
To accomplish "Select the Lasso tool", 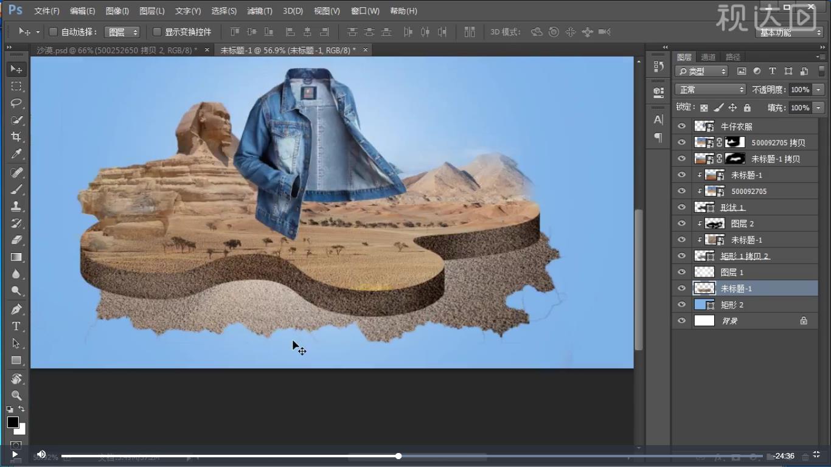I will click(x=16, y=103).
